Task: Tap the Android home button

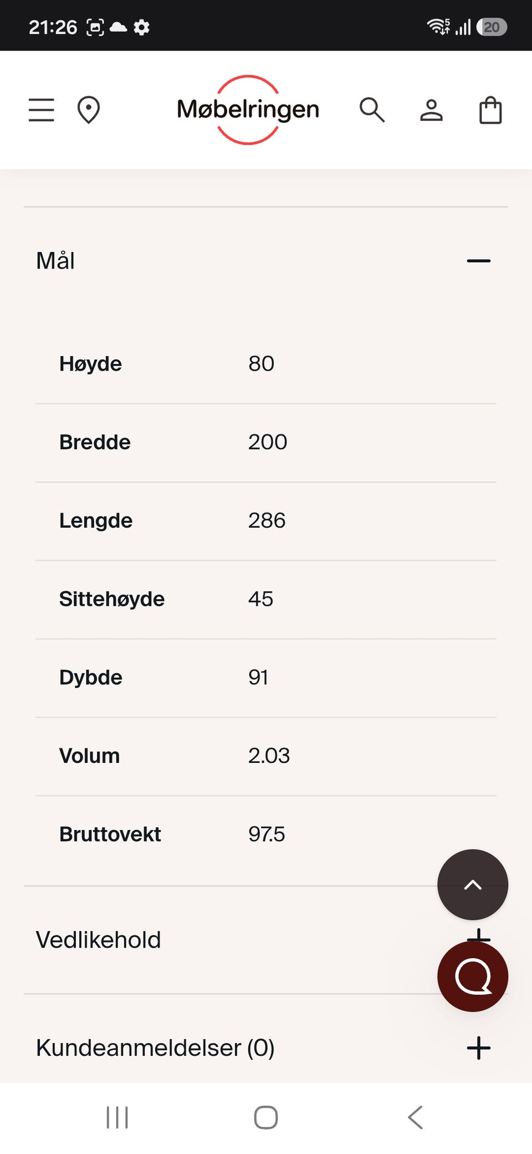Action: [266, 1117]
